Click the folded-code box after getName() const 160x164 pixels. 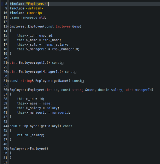coord(82,81)
